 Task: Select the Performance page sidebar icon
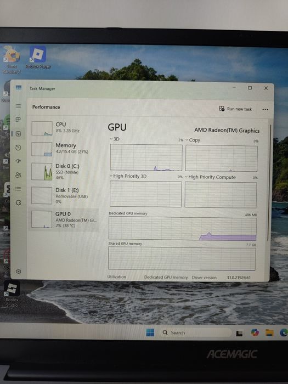click(x=18, y=134)
